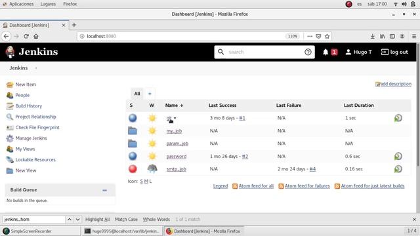Viewport: 420px width, 236px height.
Task: Click the folder icon of my_job row
Action: pyautogui.click(x=133, y=131)
